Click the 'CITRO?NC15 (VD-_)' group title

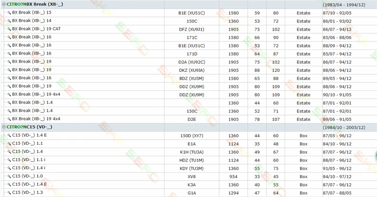click(x=29, y=127)
